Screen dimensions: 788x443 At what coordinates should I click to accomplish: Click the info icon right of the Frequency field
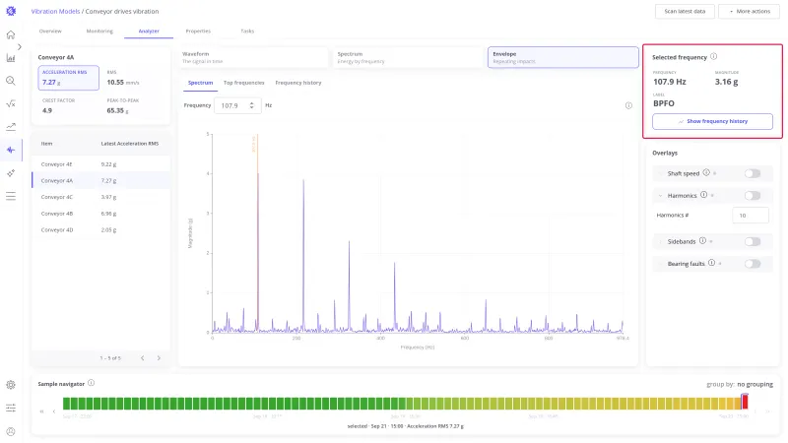tap(628, 105)
